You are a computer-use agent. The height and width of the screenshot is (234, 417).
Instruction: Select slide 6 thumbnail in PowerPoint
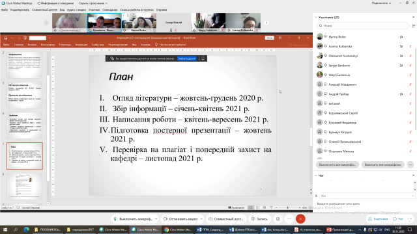(x=25, y=187)
